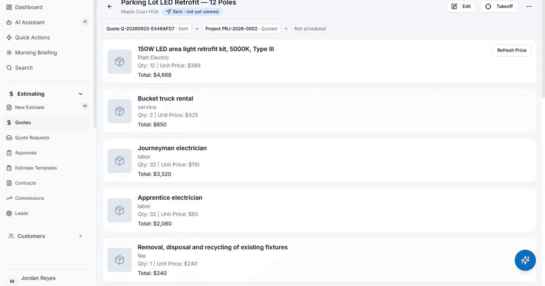Click the New Estimate document icon
Screen dimensions: 545x286
(9, 108)
